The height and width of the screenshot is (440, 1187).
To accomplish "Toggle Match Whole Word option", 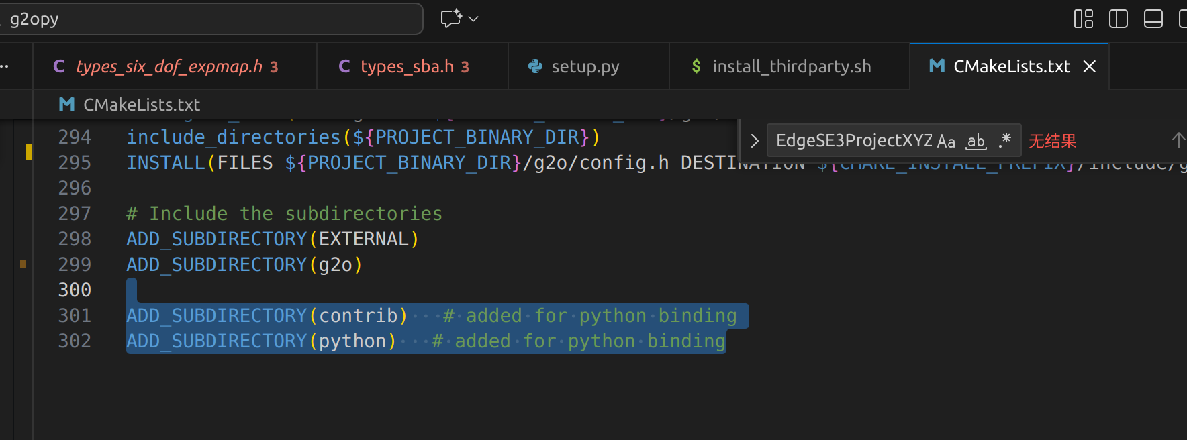I will [976, 141].
